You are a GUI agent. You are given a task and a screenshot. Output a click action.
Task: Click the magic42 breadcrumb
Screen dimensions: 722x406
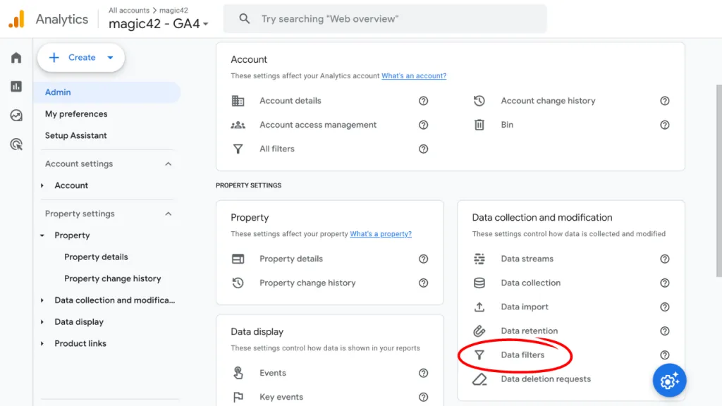click(173, 10)
